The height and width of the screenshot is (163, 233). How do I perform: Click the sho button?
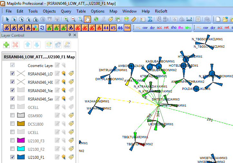click(174, 28)
